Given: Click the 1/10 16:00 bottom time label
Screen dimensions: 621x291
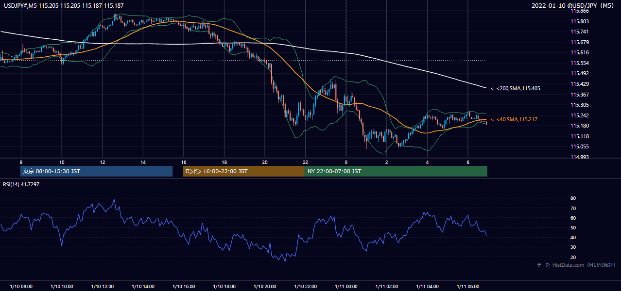Looking at the screenshot, I should pos(183,287).
